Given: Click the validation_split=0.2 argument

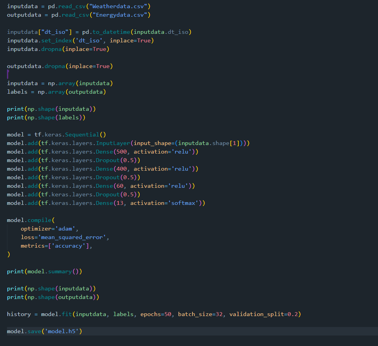Looking at the screenshot, I should click(264, 315).
